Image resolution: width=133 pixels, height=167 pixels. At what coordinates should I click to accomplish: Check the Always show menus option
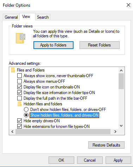point(19,81)
